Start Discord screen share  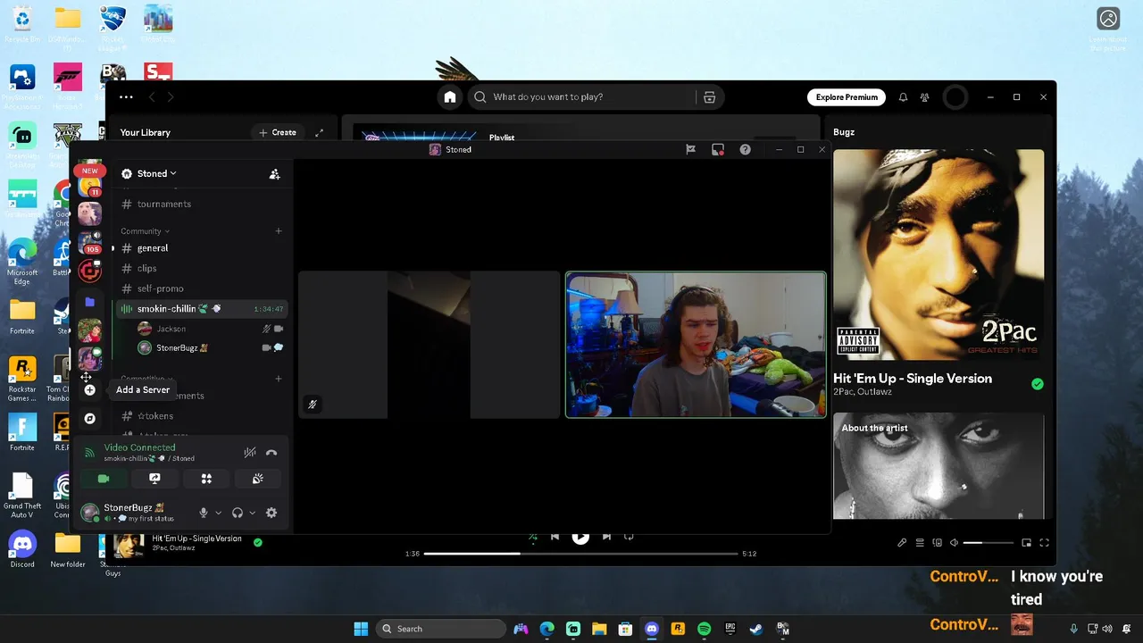(154, 479)
